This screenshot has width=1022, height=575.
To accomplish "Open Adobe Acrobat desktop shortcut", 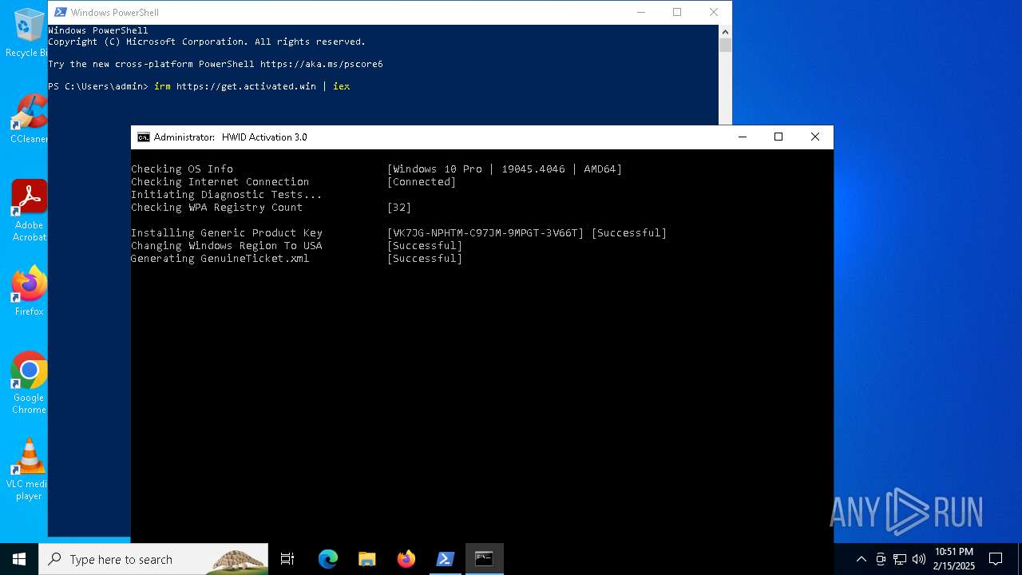I will tap(29, 211).
